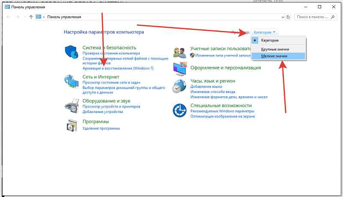Click Добавление языка link
This screenshot has height=197, width=343.
[x=206, y=87]
